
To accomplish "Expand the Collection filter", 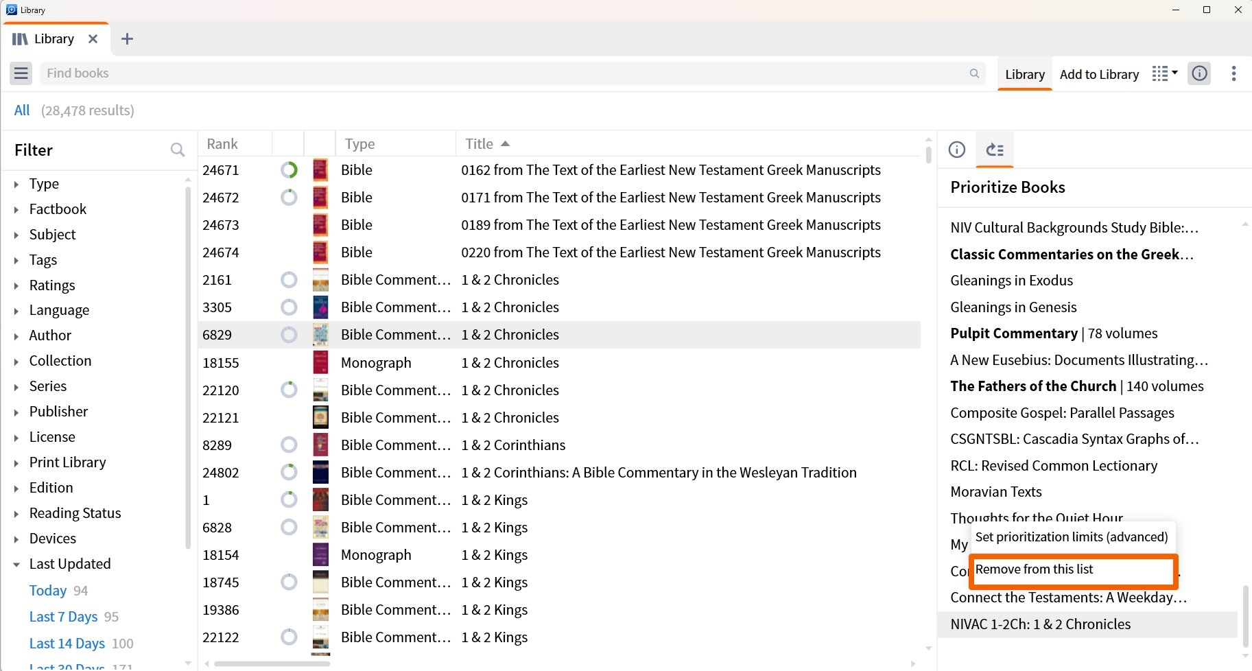I will tap(16, 362).
